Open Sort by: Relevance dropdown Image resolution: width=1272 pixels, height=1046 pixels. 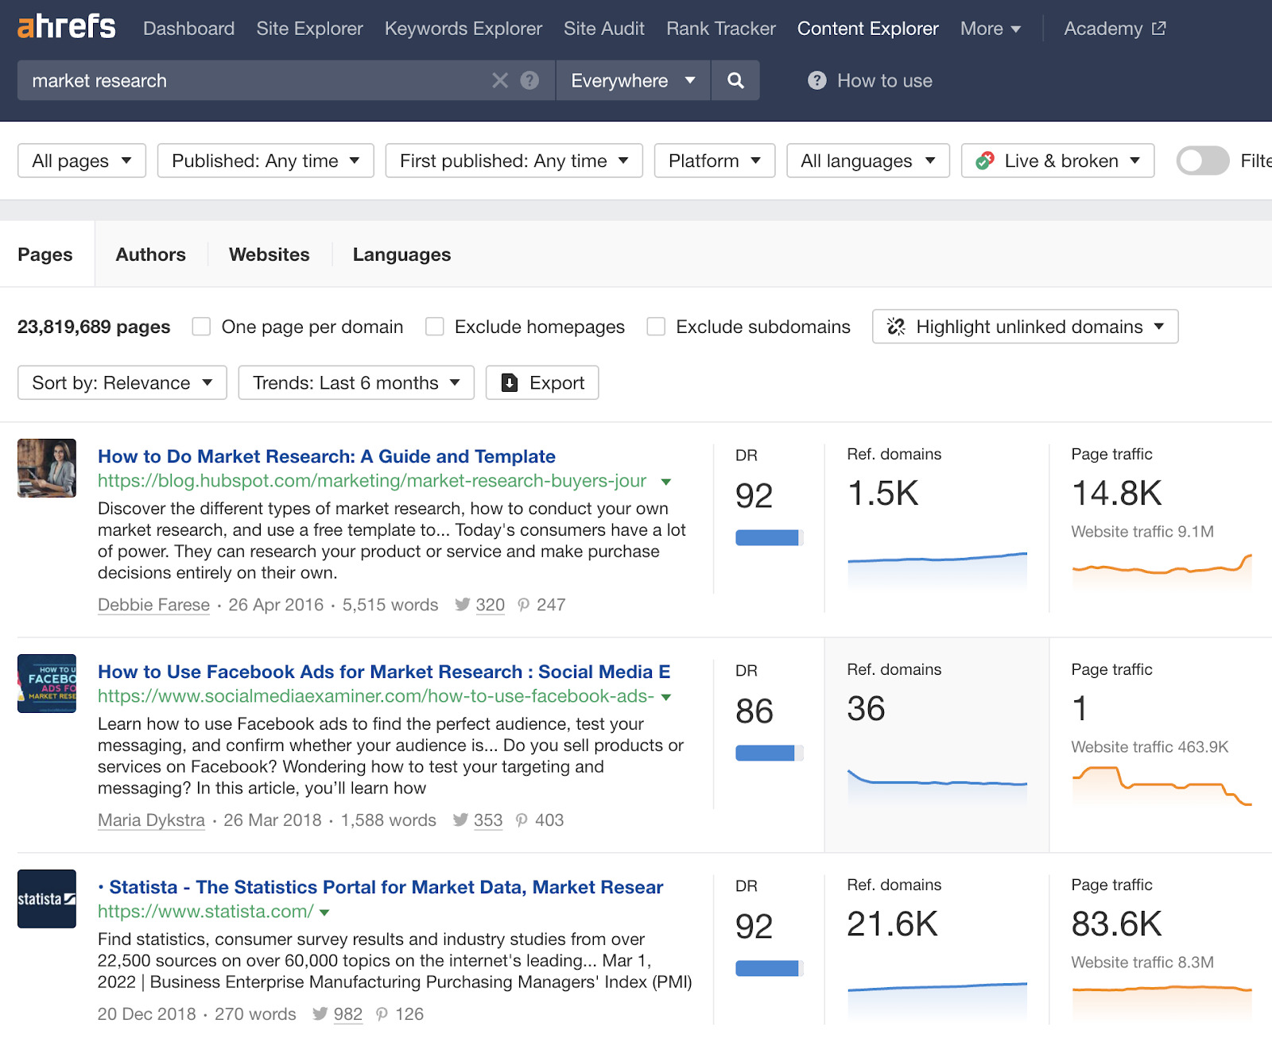point(122,383)
